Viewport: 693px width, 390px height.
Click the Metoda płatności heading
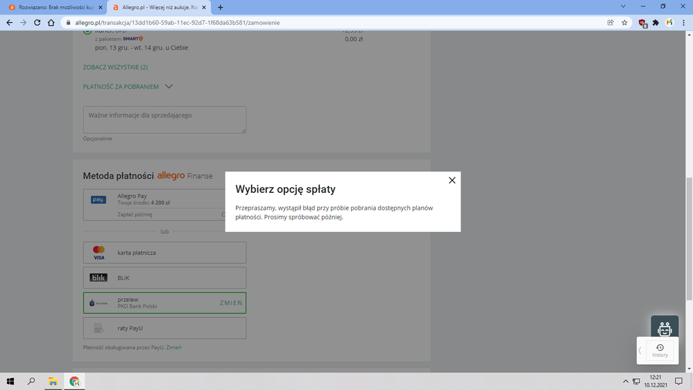click(x=119, y=176)
